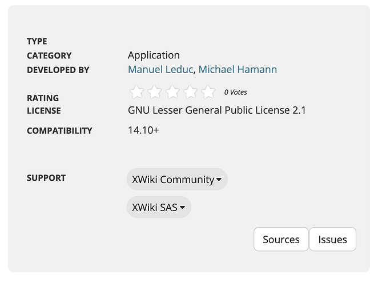Click the 14.10+ compatibility value
Viewport: 378px width, 286px height.
[x=143, y=130]
